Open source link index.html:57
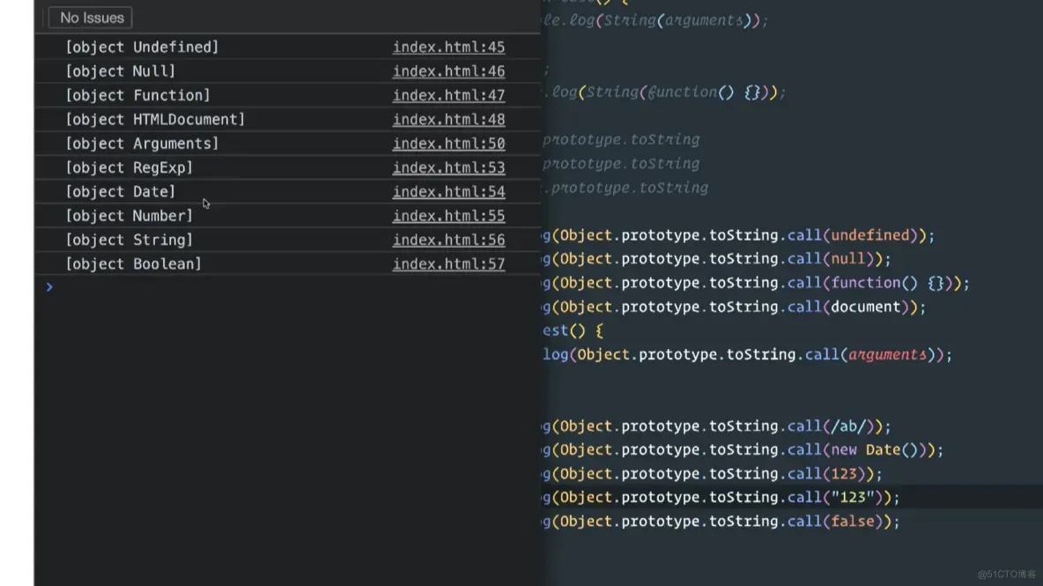Screen dimensions: 1043x586 click(448, 264)
